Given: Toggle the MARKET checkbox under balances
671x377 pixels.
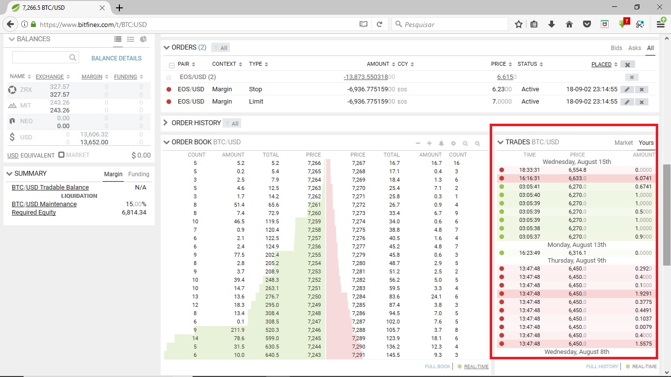Looking at the screenshot, I should (x=61, y=155).
